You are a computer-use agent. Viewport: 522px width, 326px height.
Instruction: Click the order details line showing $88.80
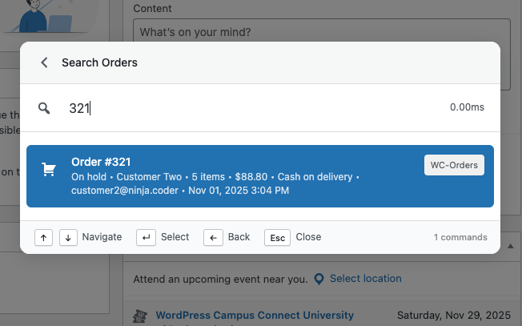tap(215, 176)
